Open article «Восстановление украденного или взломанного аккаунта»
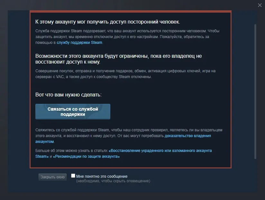Viewport: 265px width, 200px height. coord(160,151)
